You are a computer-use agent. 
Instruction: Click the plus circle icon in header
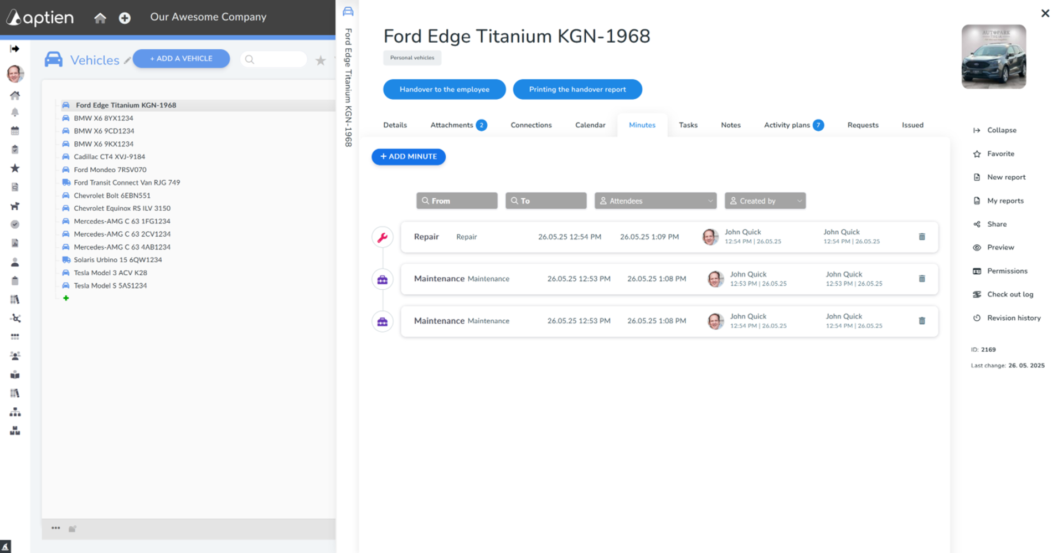coord(125,18)
